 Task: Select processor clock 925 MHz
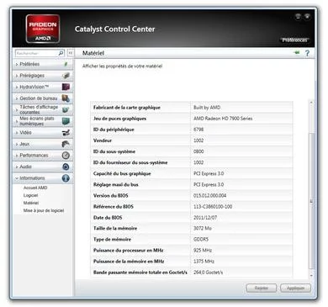[203, 250]
